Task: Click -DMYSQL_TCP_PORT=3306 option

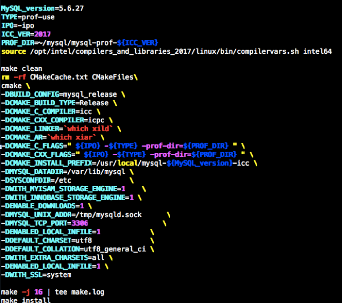Action: 44,223
